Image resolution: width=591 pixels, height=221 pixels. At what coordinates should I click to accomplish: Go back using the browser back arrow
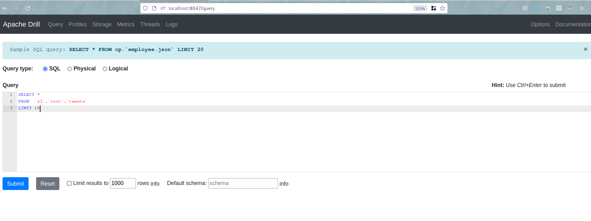[5, 8]
